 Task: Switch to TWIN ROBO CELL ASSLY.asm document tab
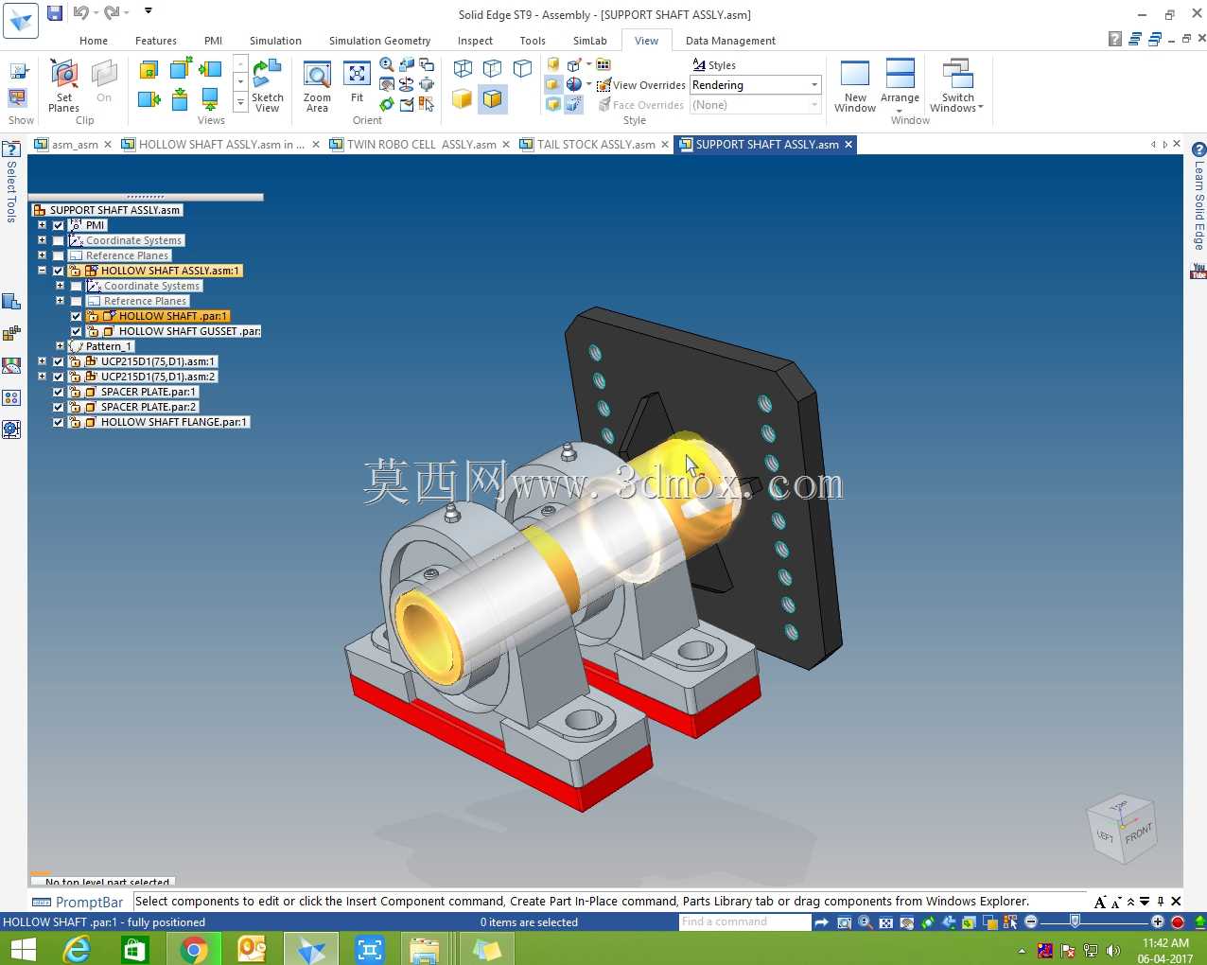point(421,145)
